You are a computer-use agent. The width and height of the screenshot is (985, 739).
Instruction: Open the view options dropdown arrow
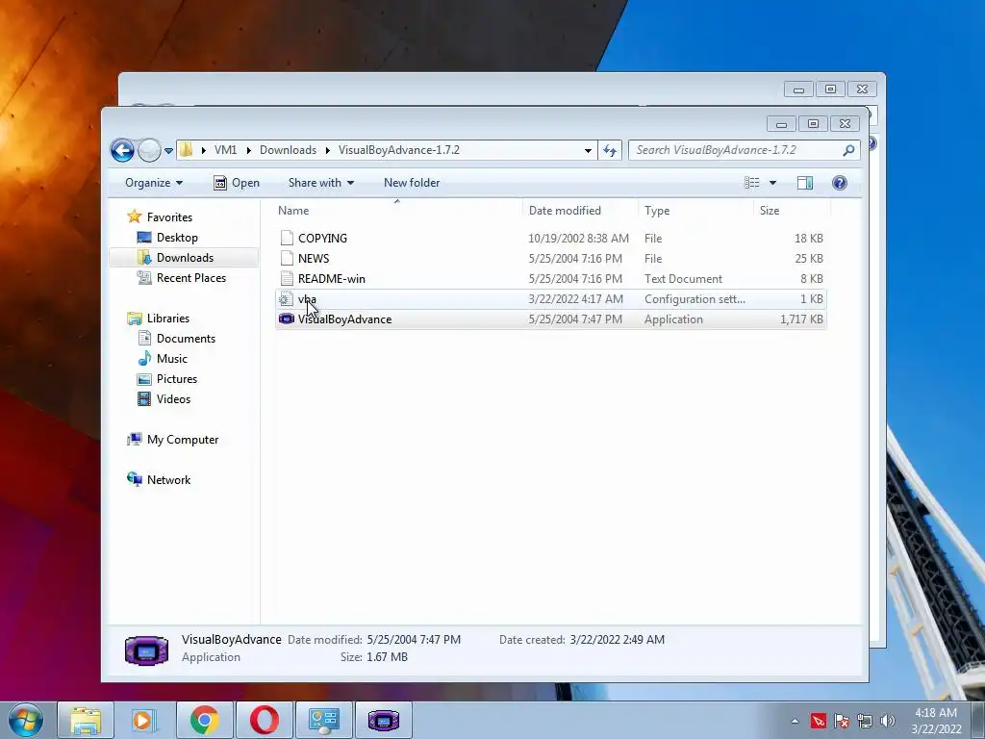point(772,183)
